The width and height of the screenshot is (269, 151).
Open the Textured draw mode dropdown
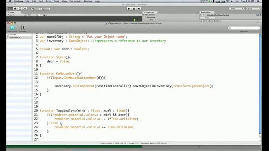coord(16,15)
